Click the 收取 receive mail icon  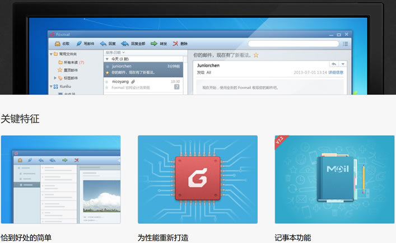58,44
